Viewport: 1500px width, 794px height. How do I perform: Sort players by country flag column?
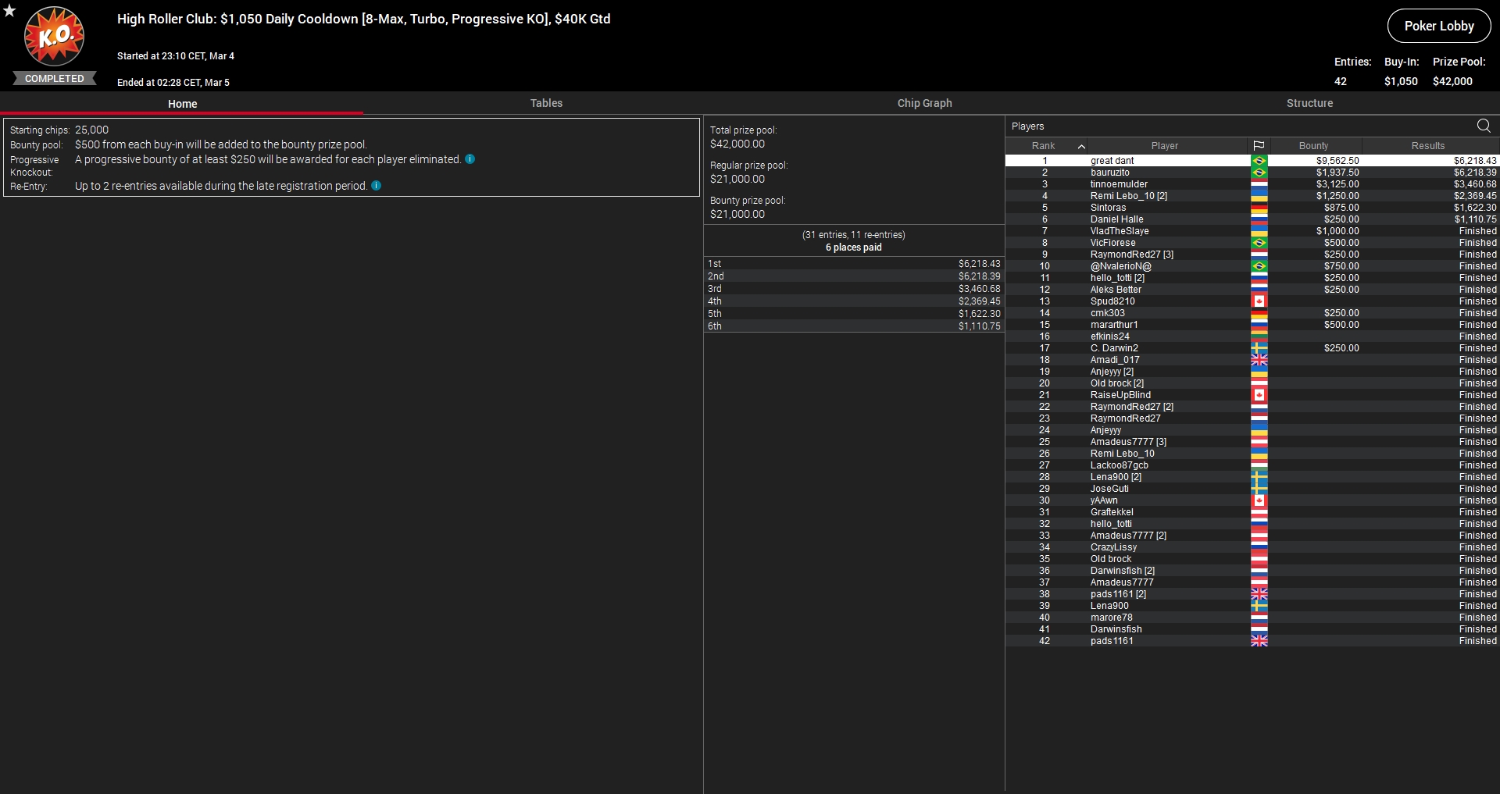1259,146
